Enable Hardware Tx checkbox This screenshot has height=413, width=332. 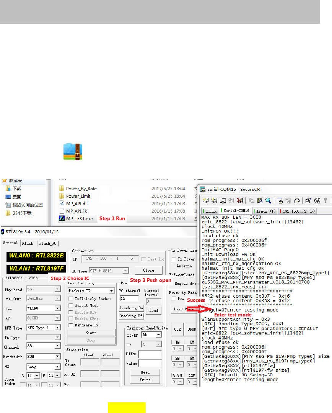click(71, 325)
